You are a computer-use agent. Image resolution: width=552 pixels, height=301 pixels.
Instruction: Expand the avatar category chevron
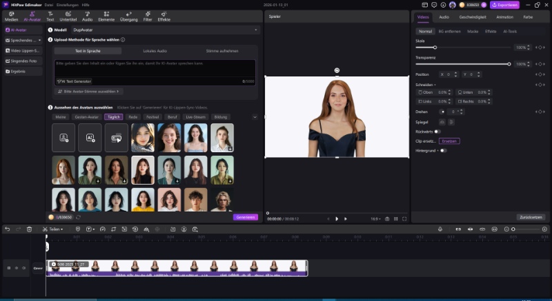pos(255,117)
